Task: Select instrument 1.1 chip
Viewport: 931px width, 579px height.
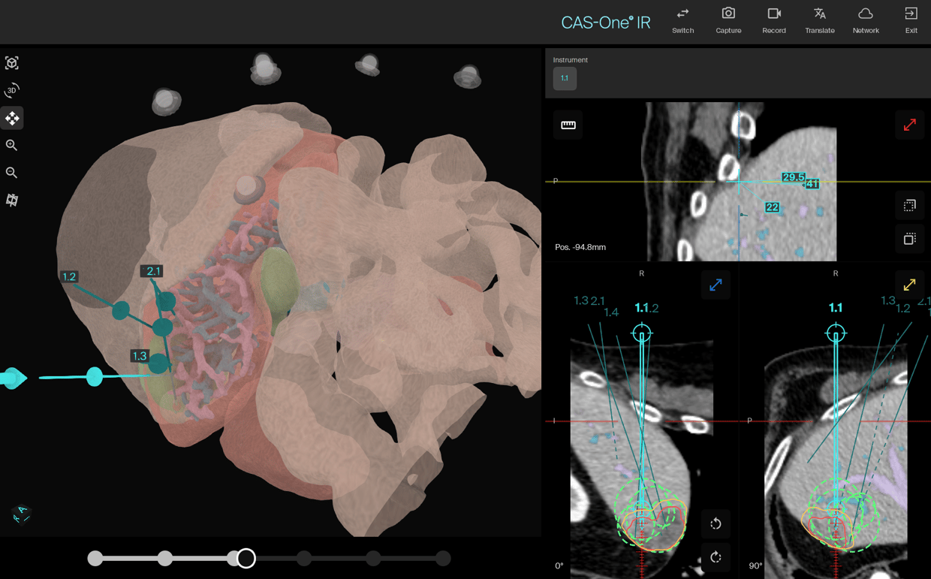Action: pyautogui.click(x=565, y=79)
